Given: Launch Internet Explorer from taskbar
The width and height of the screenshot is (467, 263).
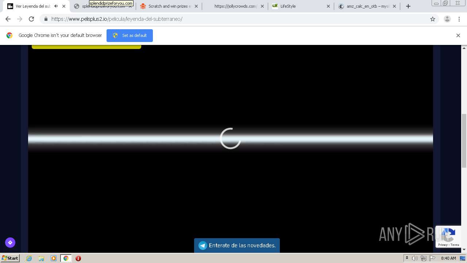Looking at the screenshot, I should click(x=29, y=258).
